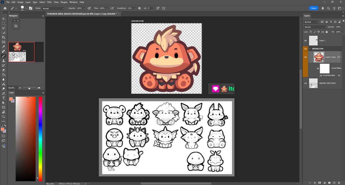Select the Zoom tool
The image size is (345, 185).
point(4,117)
